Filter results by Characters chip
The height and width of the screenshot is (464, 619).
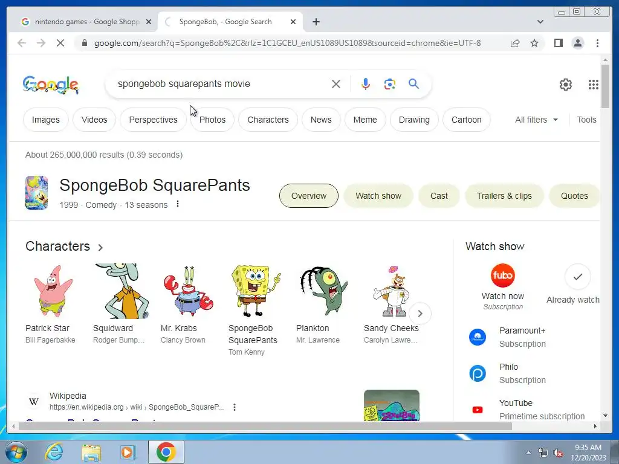pyautogui.click(x=268, y=120)
